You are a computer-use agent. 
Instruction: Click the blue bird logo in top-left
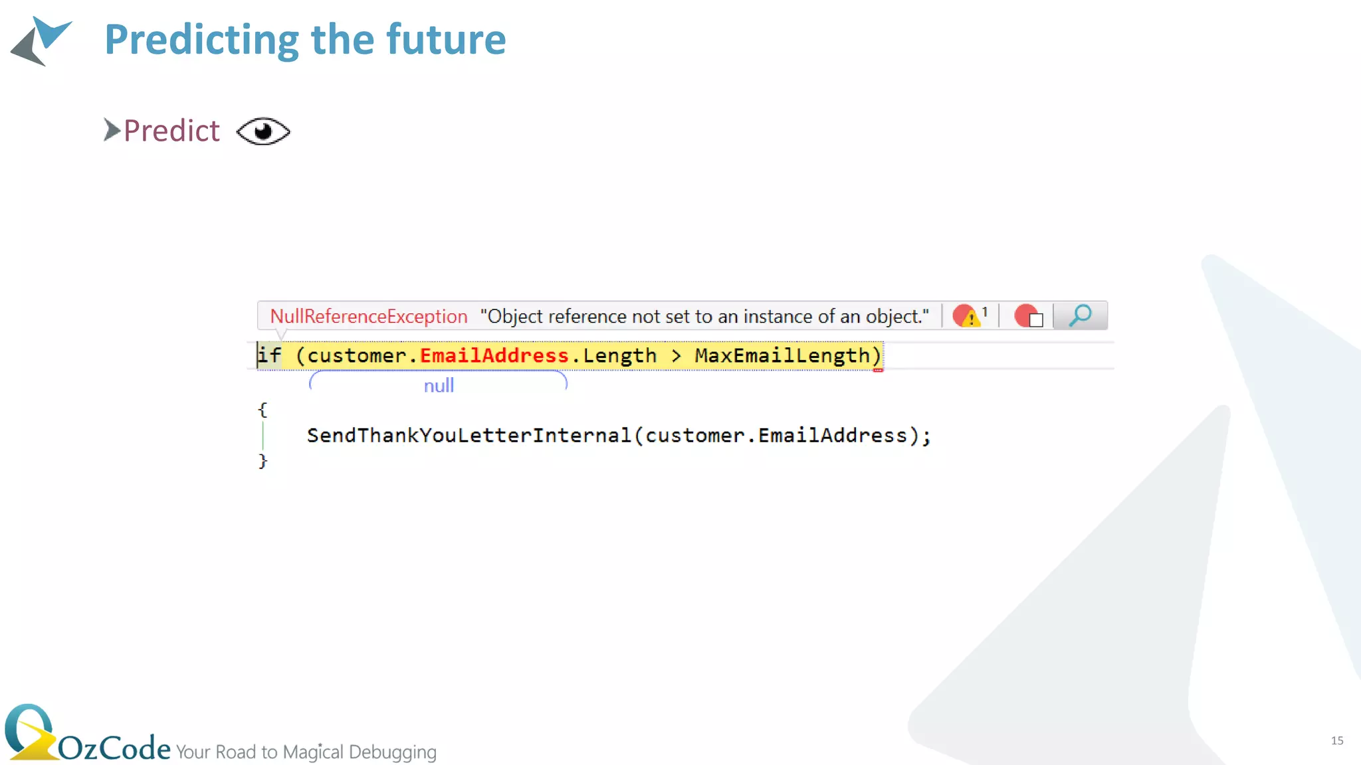click(41, 41)
